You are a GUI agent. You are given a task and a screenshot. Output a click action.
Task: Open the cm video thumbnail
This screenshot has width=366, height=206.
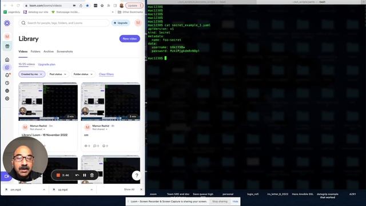(x=110, y=102)
